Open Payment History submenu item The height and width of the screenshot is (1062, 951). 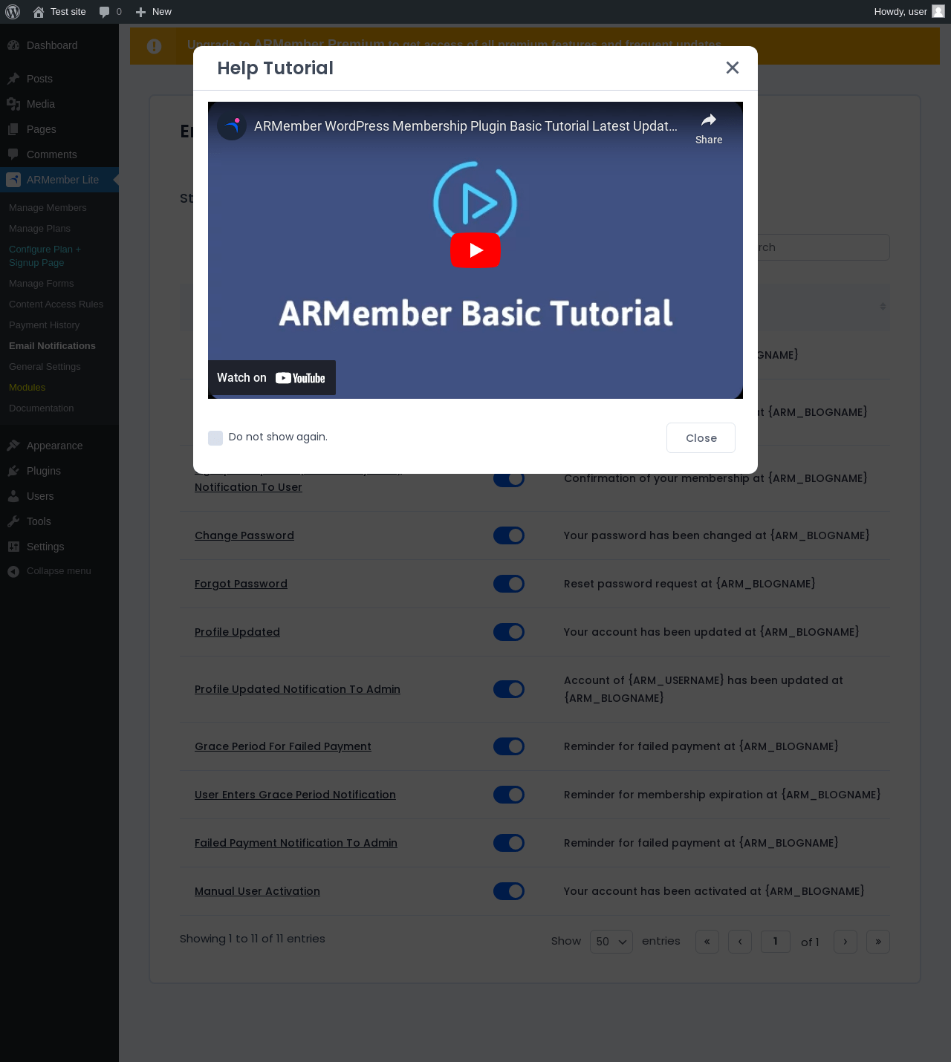click(x=44, y=325)
